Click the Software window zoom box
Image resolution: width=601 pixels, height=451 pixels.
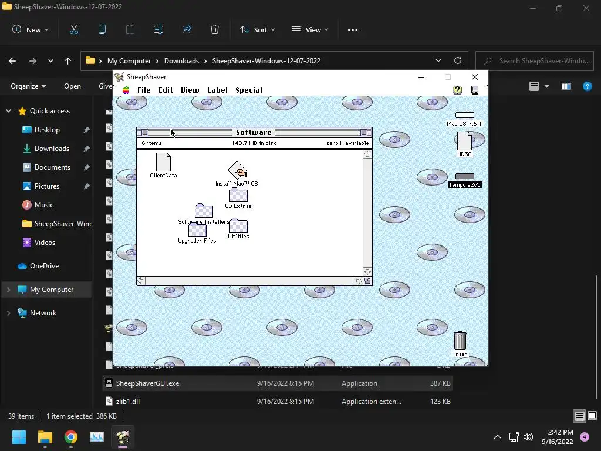(x=363, y=132)
